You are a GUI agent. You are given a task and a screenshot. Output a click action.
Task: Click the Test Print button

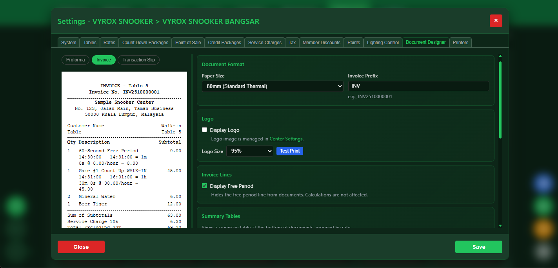pyautogui.click(x=290, y=151)
